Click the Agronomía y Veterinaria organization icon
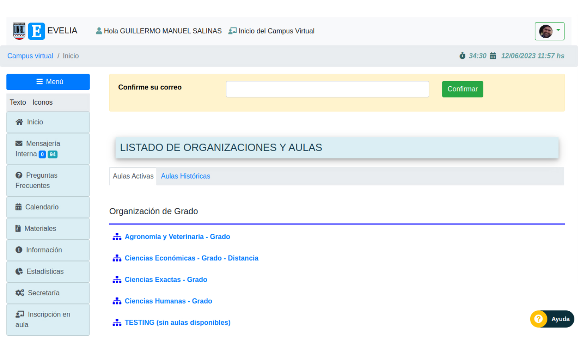Viewport: 578px width, 361px height. (117, 237)
